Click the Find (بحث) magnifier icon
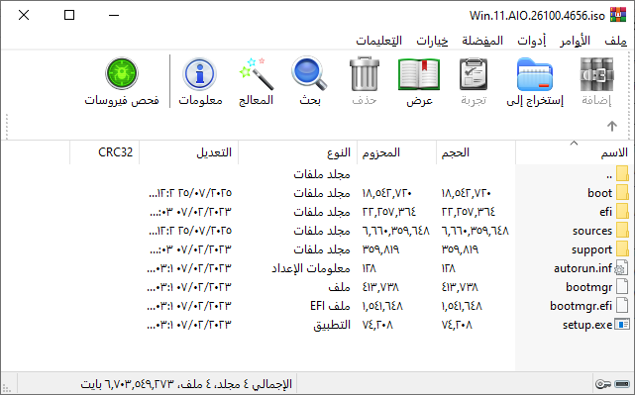The width and height of the screenshot is (635, 395). click(x=309, y=73)
